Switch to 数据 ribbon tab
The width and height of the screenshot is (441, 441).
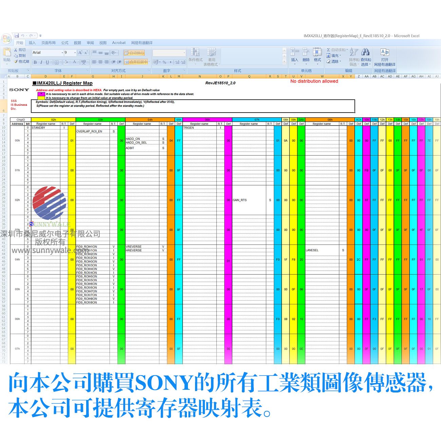(78, 43)
